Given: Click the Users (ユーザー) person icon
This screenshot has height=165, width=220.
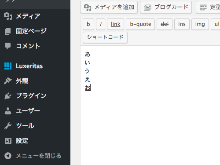Looking at the screenshot, I should (8, 111).
